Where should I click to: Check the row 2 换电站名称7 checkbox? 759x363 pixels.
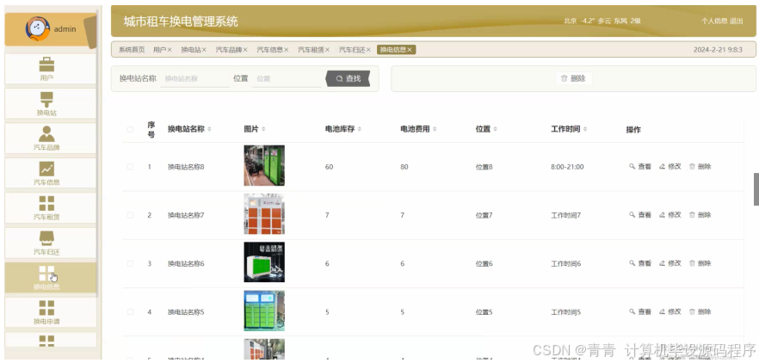pos(130,215)
